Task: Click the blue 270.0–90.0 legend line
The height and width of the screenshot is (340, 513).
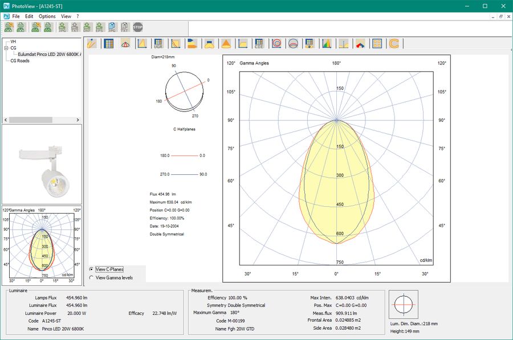Action: point(185,174)
